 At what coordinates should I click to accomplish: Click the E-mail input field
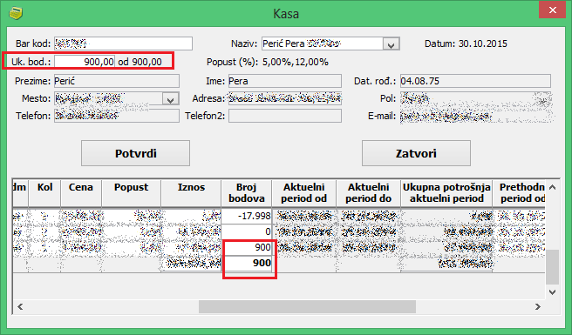(x=475, y=117)
